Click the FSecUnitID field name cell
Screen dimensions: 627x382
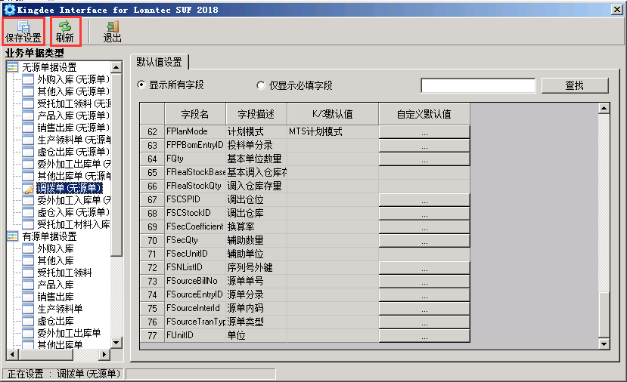pos(195,254)
